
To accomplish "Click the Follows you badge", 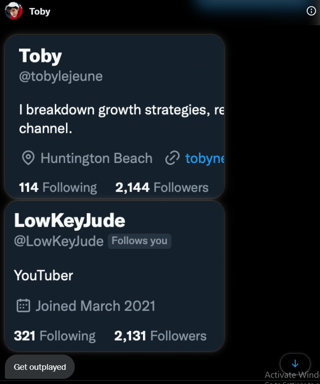I will tap(139, 241).
